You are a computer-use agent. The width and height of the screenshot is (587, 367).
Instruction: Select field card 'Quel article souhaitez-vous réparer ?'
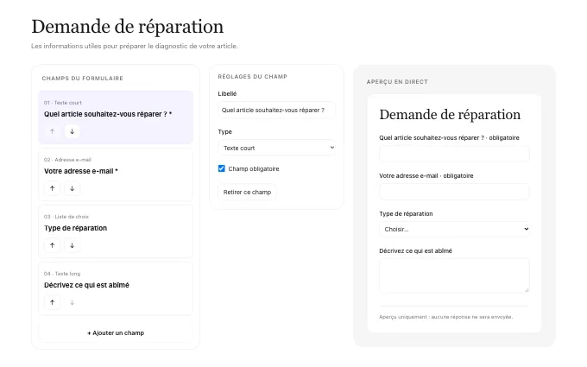click(x=116, y=117)
